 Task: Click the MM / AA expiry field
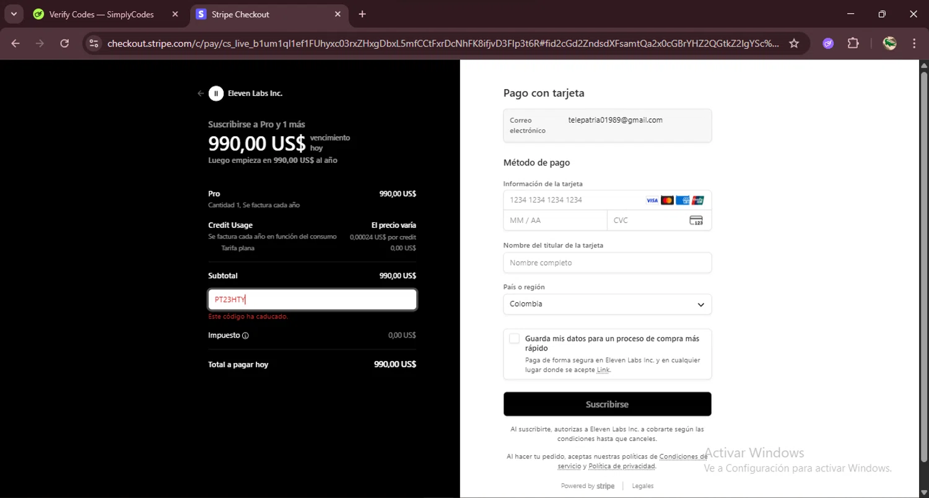pos(555,221)
